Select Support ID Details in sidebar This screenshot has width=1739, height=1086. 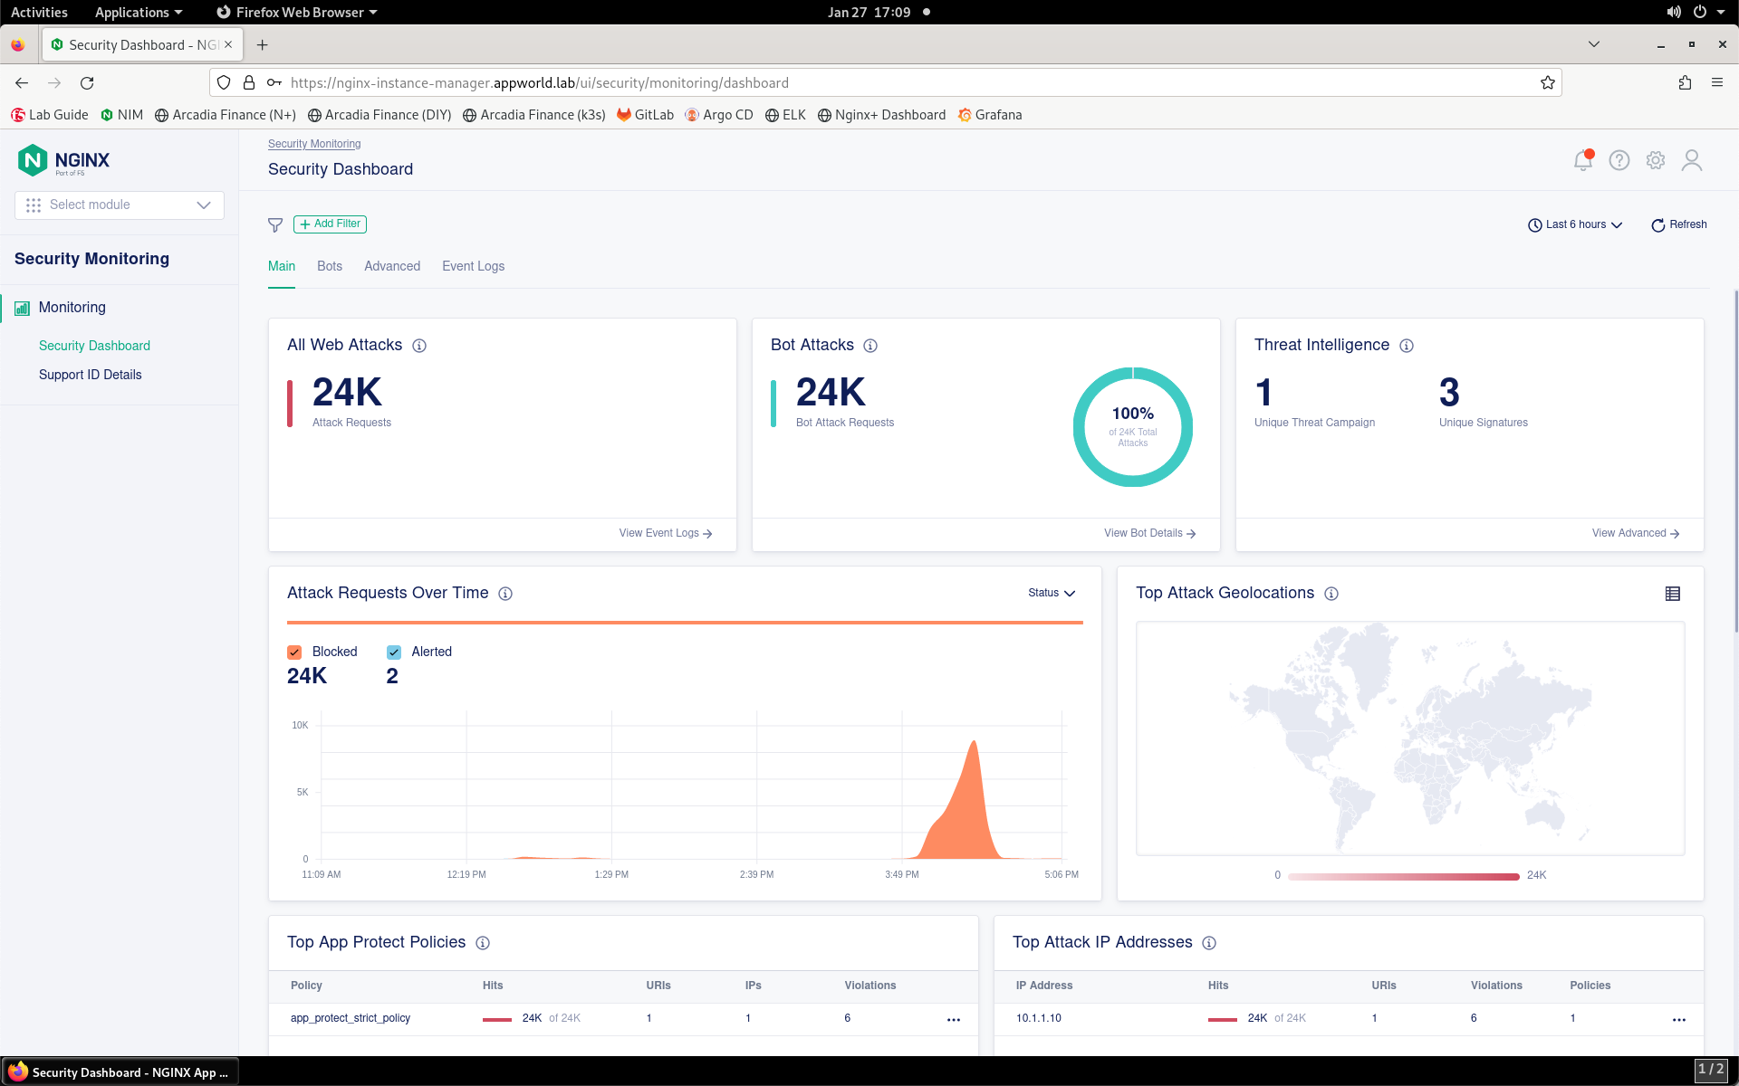pos(91,376)
